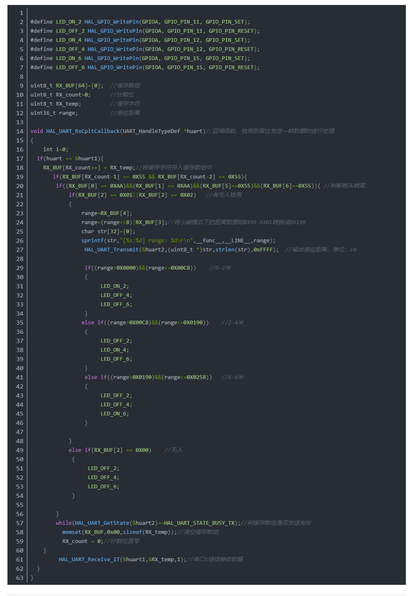Click the memset call on line 58
Screen dimensions: 415x596
[x=72, y=532]
